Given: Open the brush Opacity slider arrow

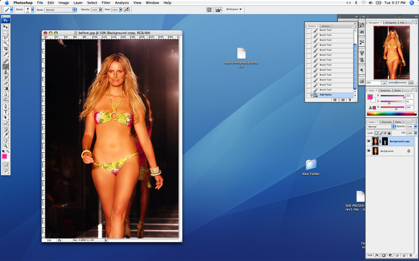Looking at the screenshot, I should pos(100,10).
